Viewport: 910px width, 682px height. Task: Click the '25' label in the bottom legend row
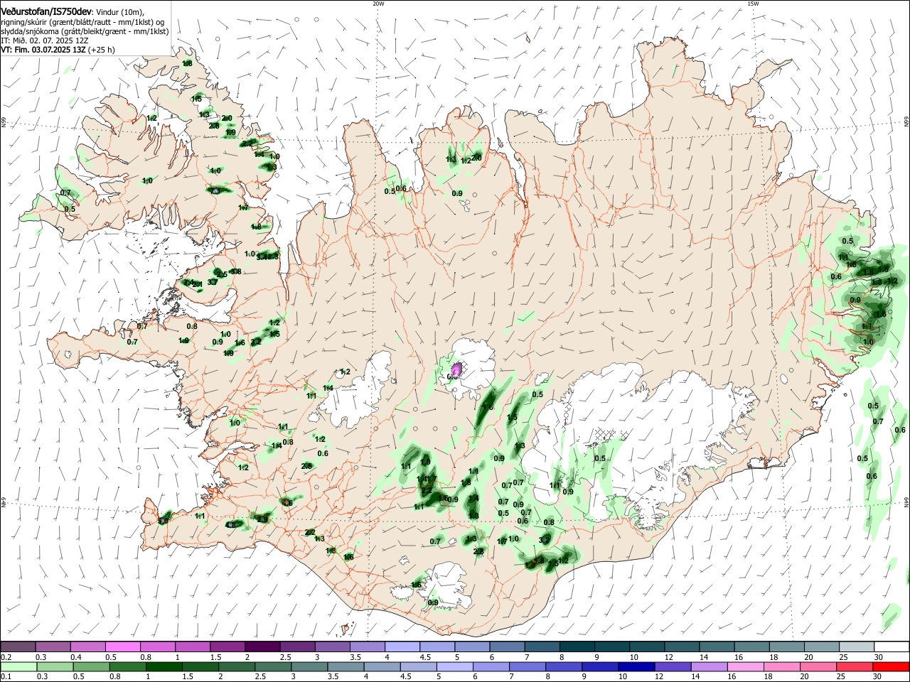(x=840, y=677)
